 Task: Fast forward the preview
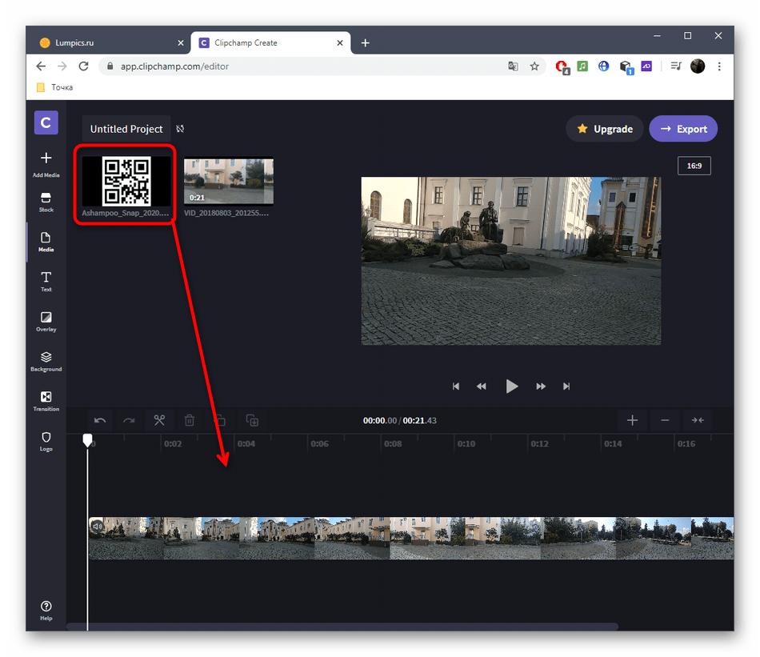541,387
